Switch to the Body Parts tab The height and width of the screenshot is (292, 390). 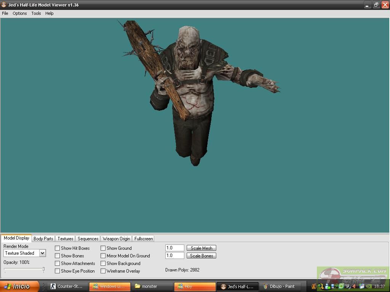43,239
